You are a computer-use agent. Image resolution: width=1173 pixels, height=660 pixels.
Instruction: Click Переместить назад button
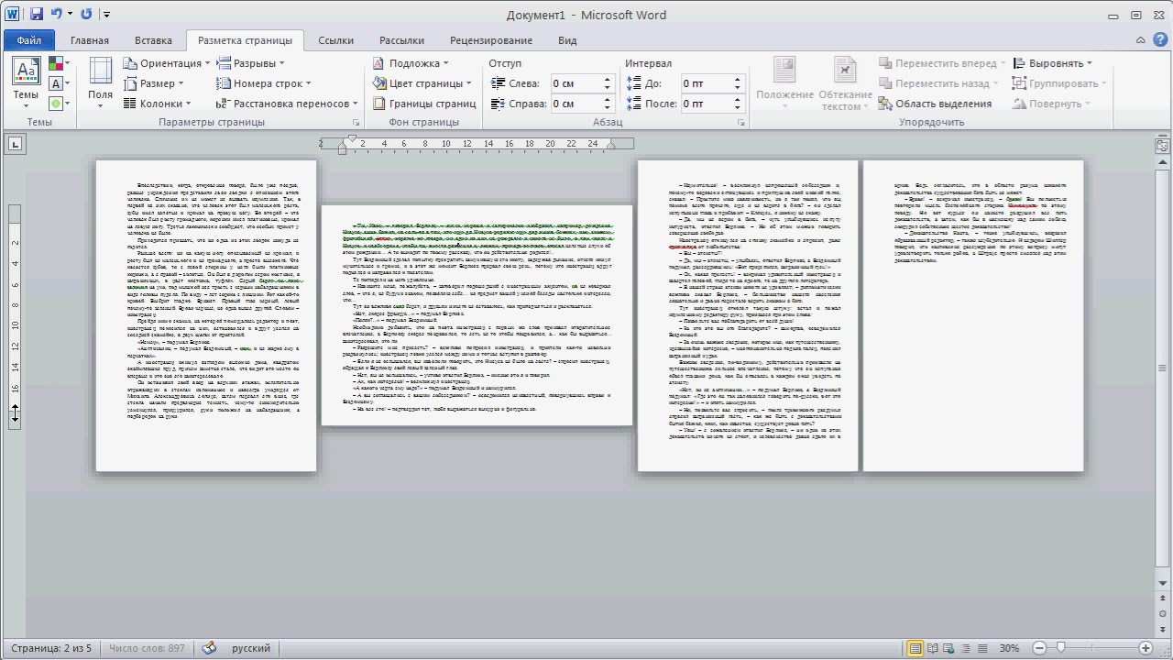coord(937,83)
